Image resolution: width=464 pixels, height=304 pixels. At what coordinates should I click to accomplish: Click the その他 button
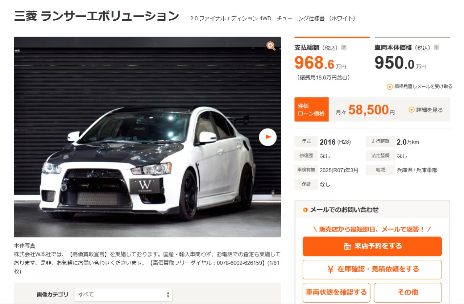point(408,292)
